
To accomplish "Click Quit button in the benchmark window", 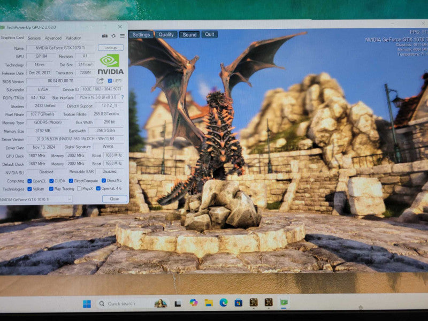I will click(x=210, y=34).
